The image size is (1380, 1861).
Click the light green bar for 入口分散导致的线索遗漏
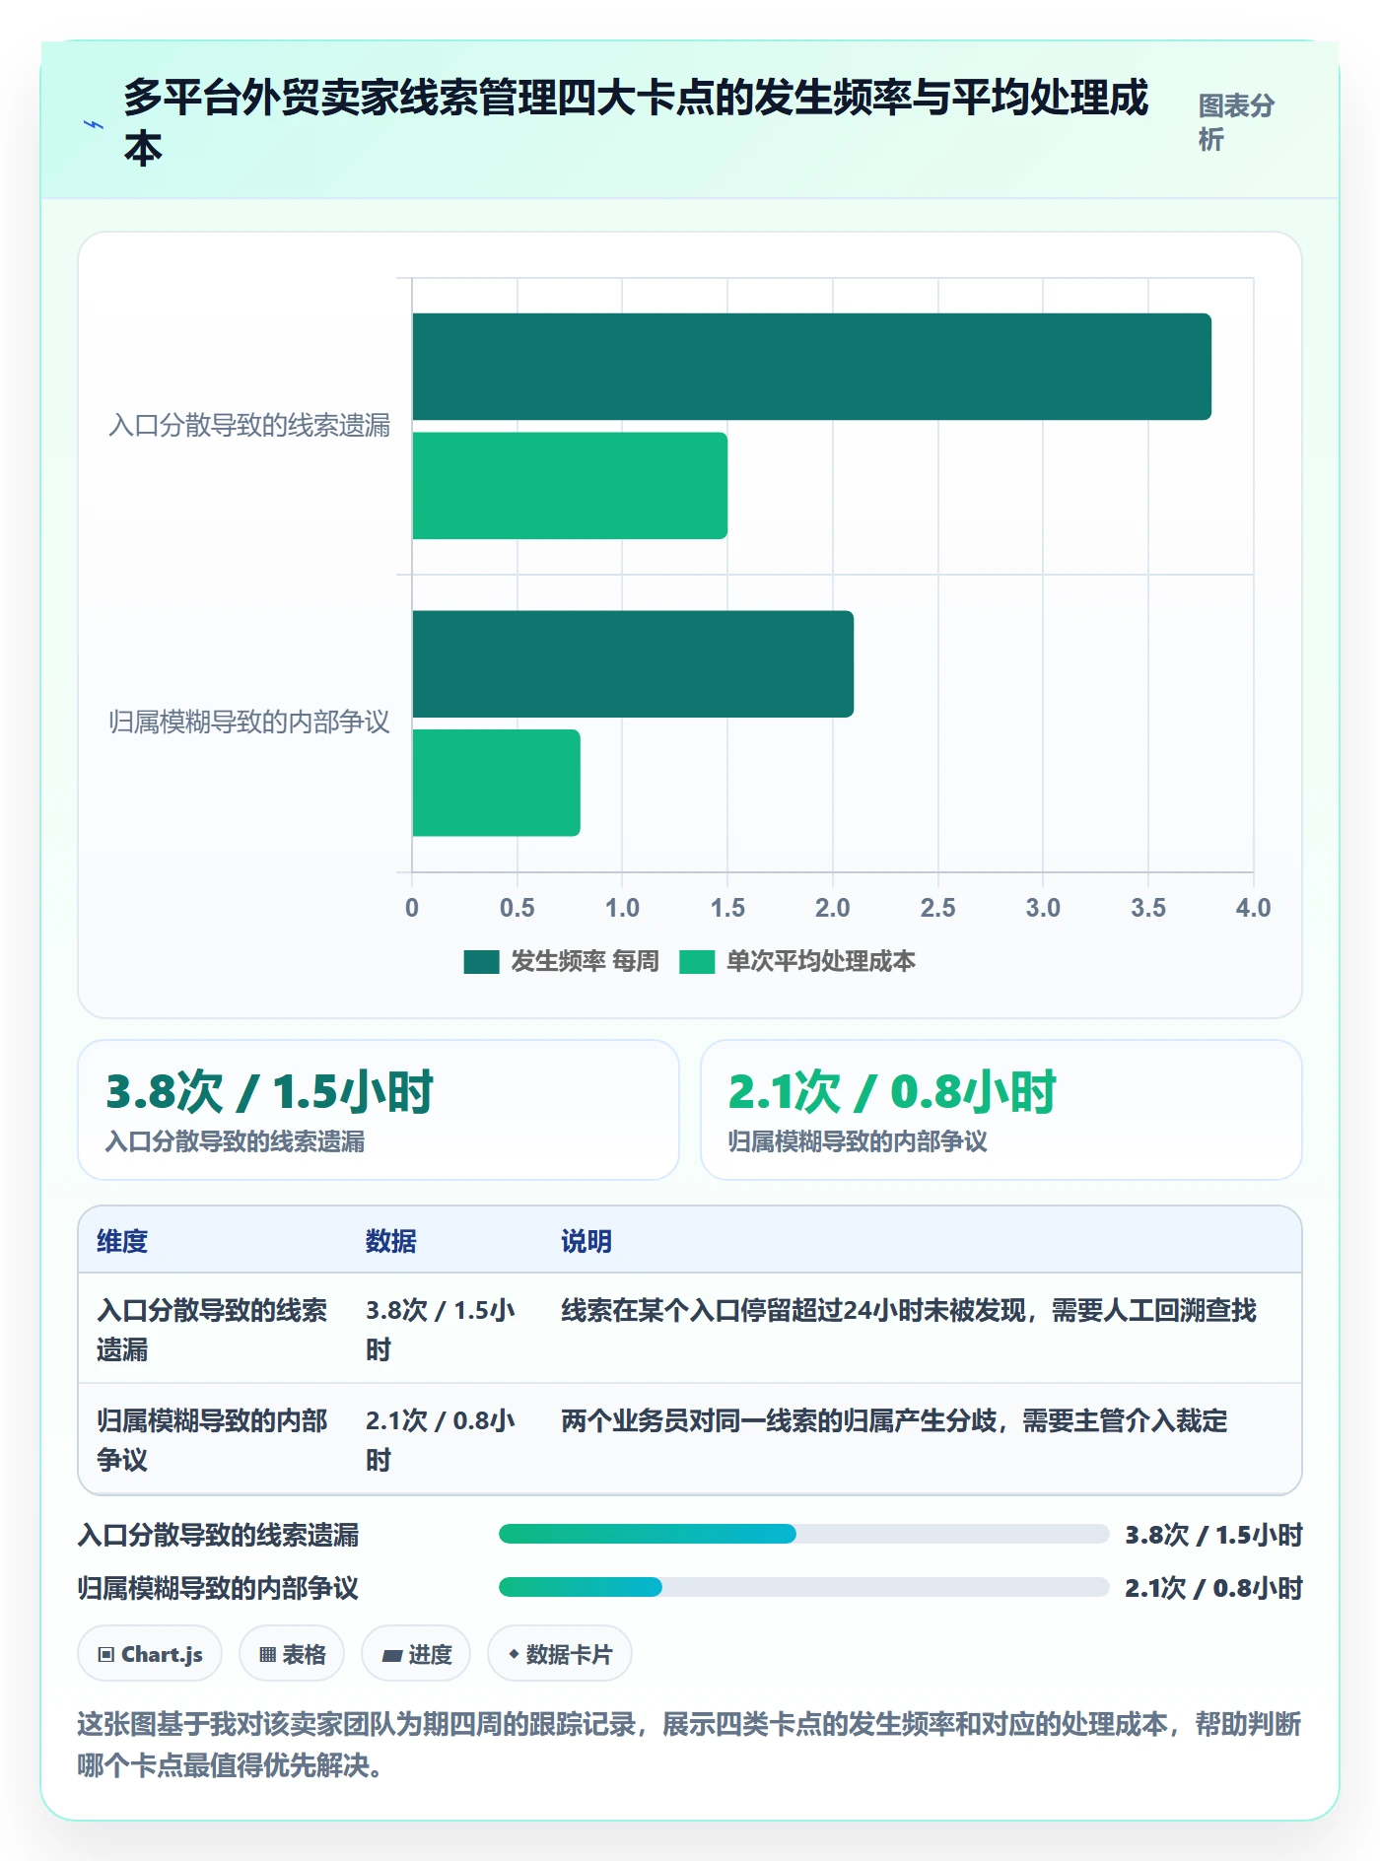click(570, 486)
